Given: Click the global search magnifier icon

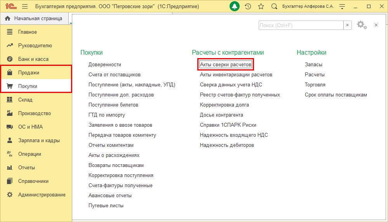Looking at the screenshot, I should 274,7.
